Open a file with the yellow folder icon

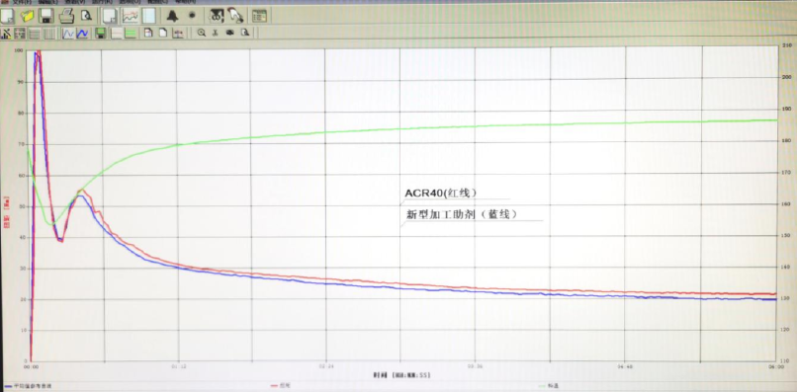point(27,16)
